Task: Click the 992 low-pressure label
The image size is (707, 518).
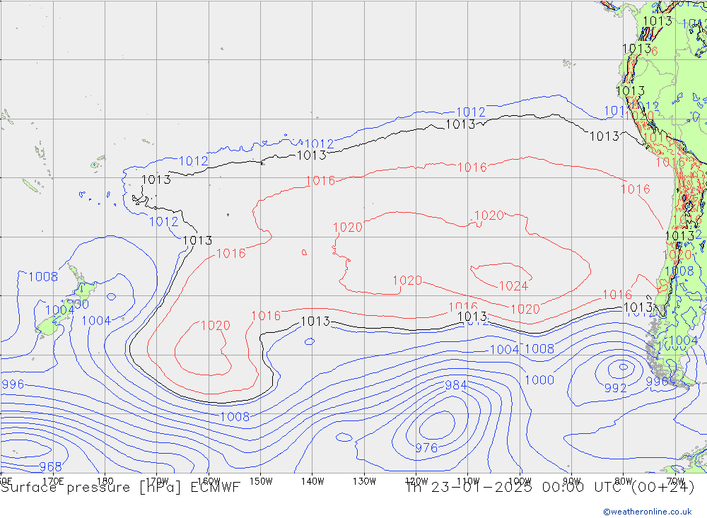Action: 616,388
